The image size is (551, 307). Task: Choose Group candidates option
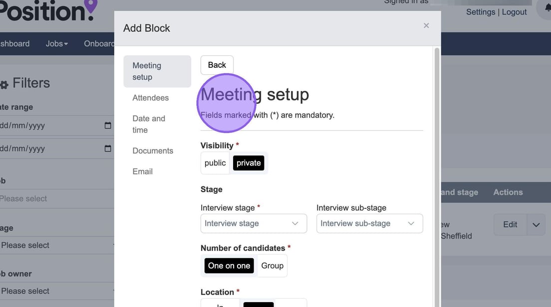coord(272,266)
